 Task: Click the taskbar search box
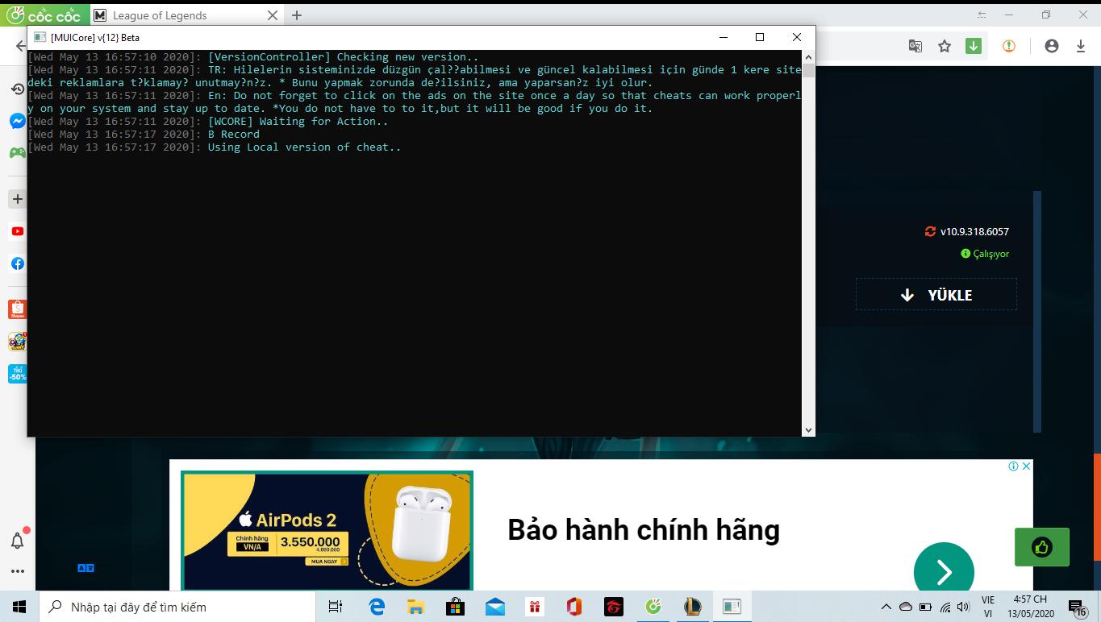pos(177,607)
